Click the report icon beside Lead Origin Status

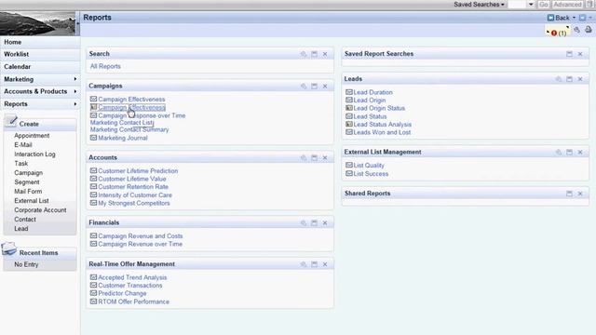[349, 108]
